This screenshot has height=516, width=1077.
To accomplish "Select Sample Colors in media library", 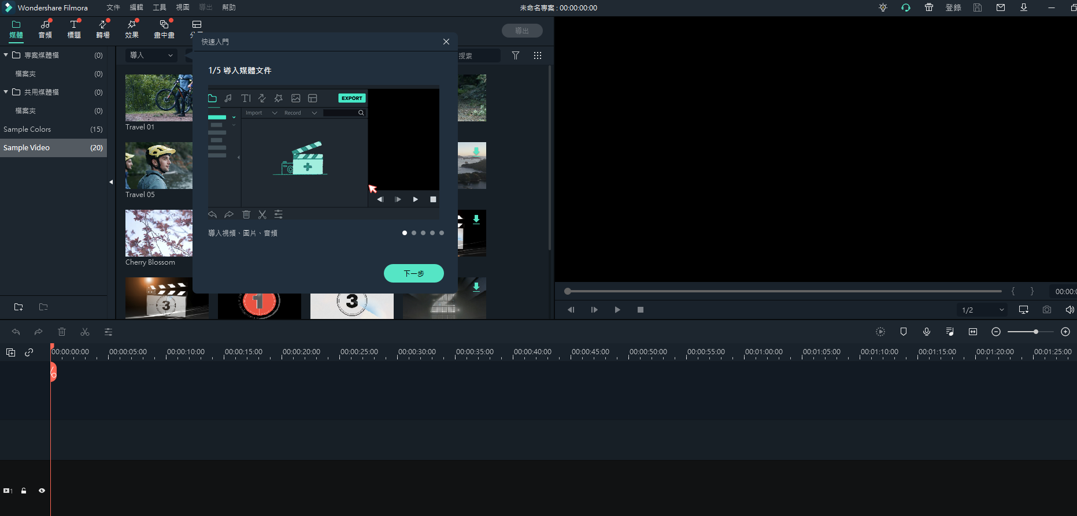I will coord(53,129).
